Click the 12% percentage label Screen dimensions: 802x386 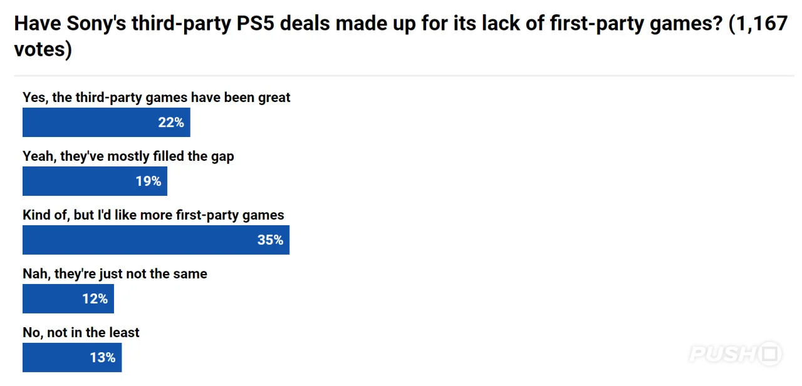point(95,299)
